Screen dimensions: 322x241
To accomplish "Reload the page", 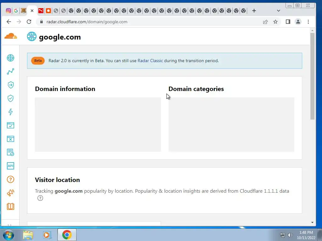I will (x=29, y=22).
